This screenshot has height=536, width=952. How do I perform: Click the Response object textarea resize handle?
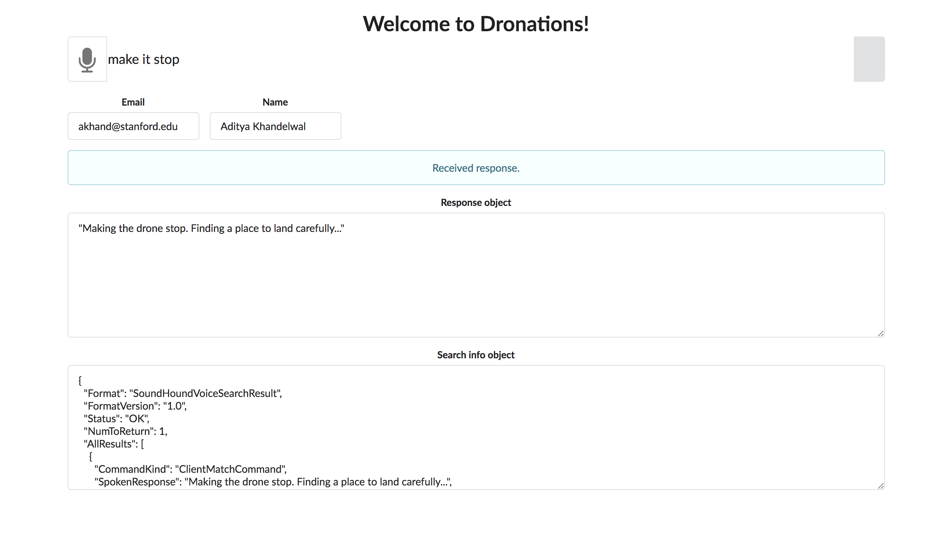click(x=880, y=333)
